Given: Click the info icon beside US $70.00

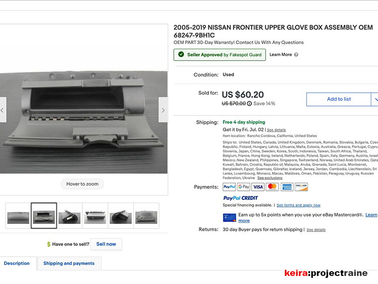Looking at the screenshot, I should coord(249,104).
